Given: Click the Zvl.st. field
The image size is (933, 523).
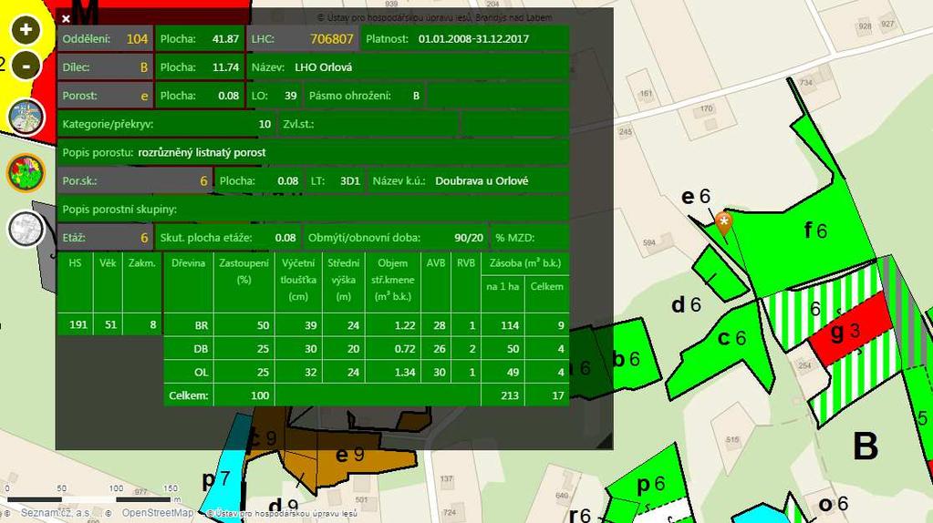Looking at the screenshot, I should (x=368, y=124).
